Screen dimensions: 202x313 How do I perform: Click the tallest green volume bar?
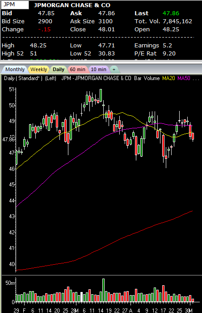coord(103,290)
